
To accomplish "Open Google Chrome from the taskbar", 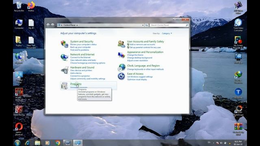I will coord(58,143).
